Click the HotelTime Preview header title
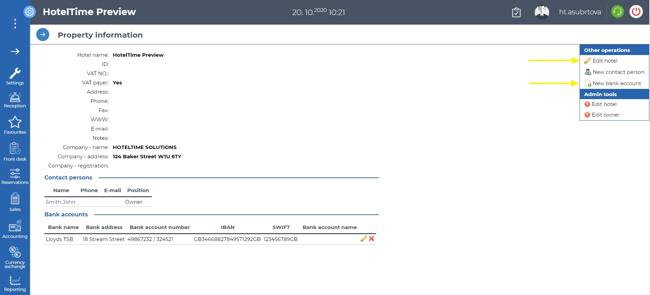Screen dimensions: 650x295 pos(89,12)
